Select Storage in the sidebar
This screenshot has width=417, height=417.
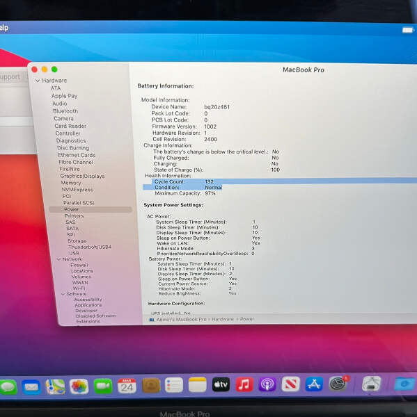coord(77,241)
